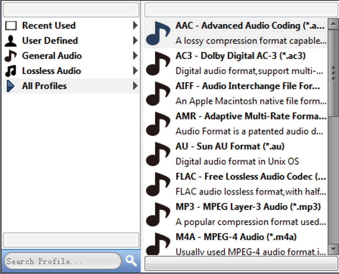The width and height of the screenshot is (339, 274).
Task: Click the M4A format music note icon
Action: pyautogui.click(x=158, y=244)
